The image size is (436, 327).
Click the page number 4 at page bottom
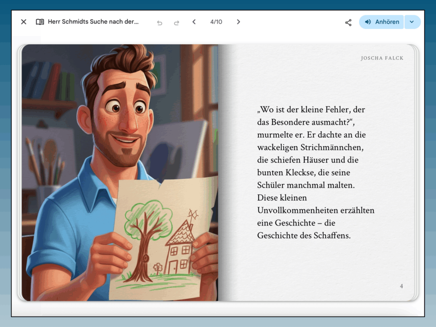pos(401,286)
